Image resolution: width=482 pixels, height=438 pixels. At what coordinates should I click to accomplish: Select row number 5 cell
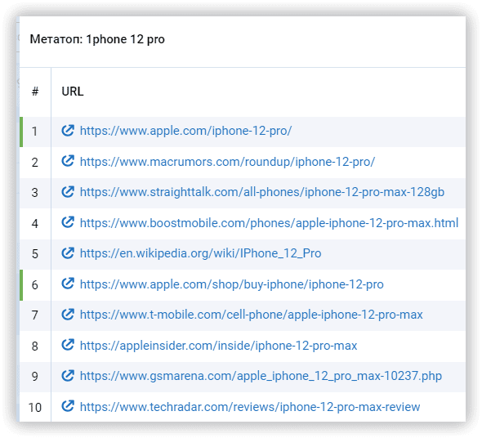pos(35,254)
